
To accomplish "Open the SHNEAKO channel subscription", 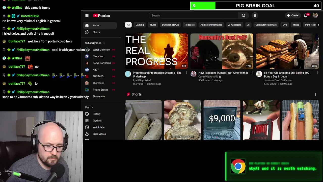I will pyautogui.click(x=100, y=76).
